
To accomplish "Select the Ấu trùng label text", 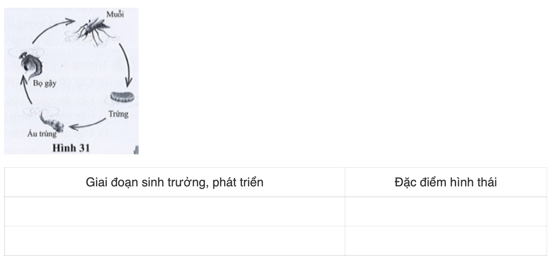I will click(43, 135).
